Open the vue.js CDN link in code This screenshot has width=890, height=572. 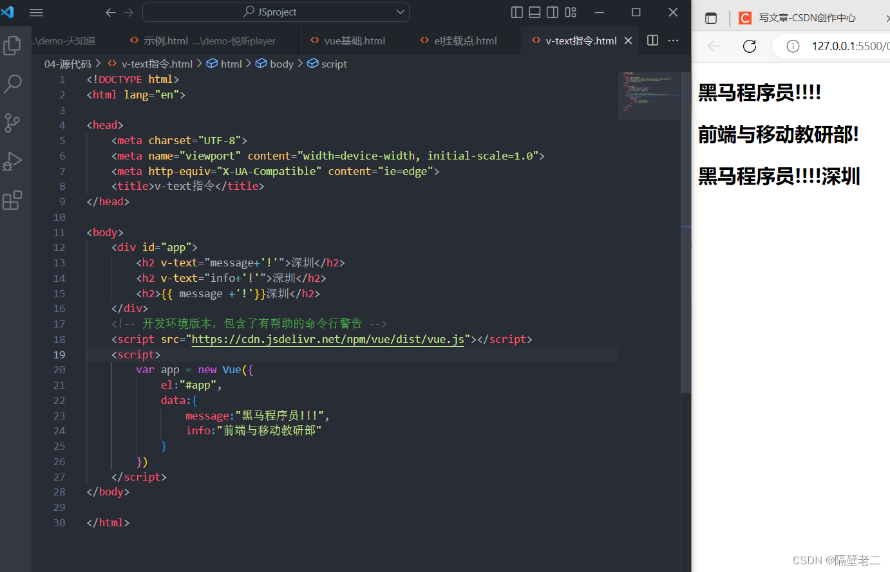point(328,339)
